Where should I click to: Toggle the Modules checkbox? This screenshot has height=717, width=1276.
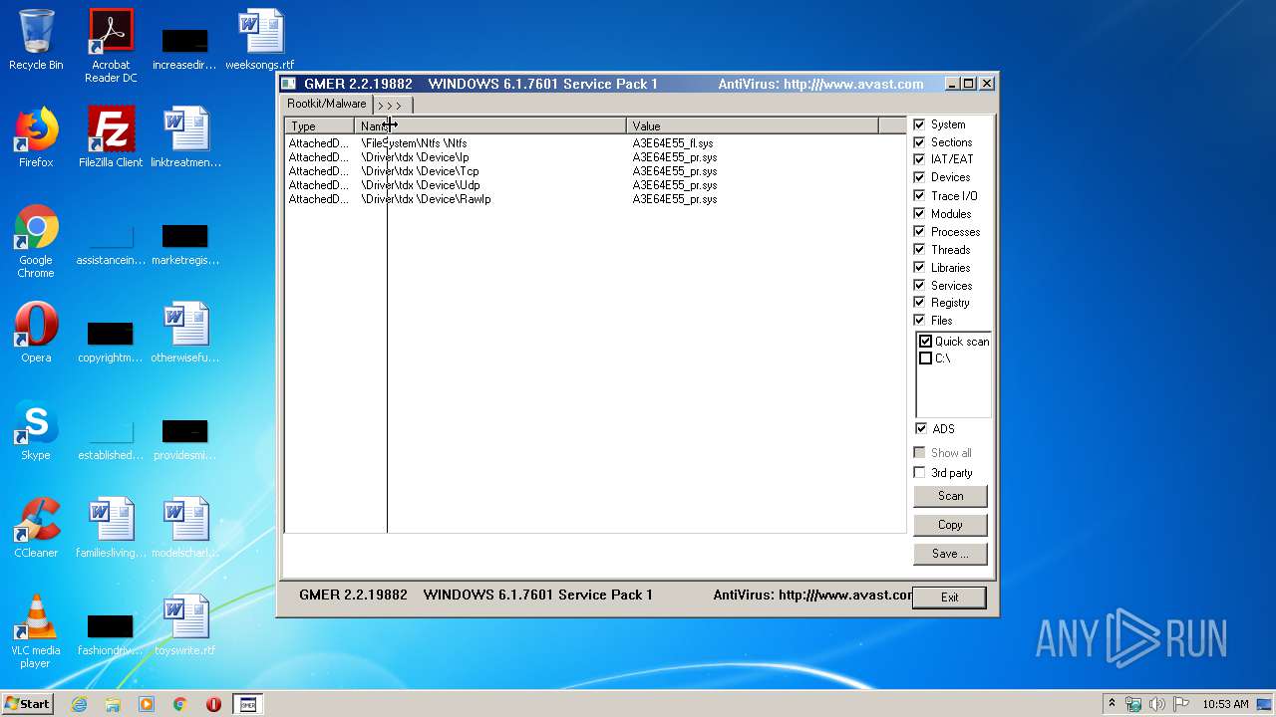pos(919,213)
